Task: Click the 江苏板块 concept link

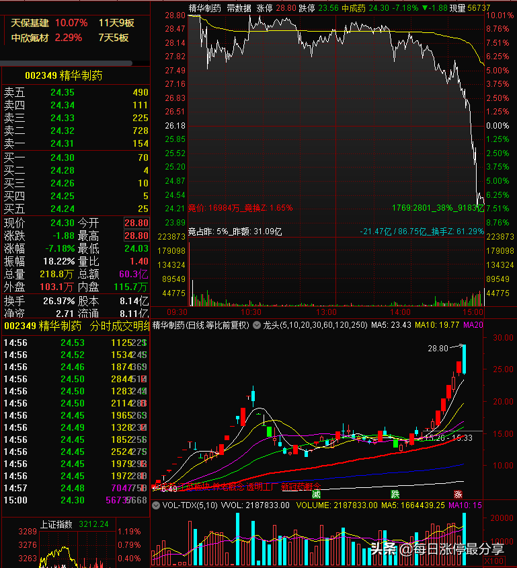Action: pyautogui.click(x=195, y=487)
